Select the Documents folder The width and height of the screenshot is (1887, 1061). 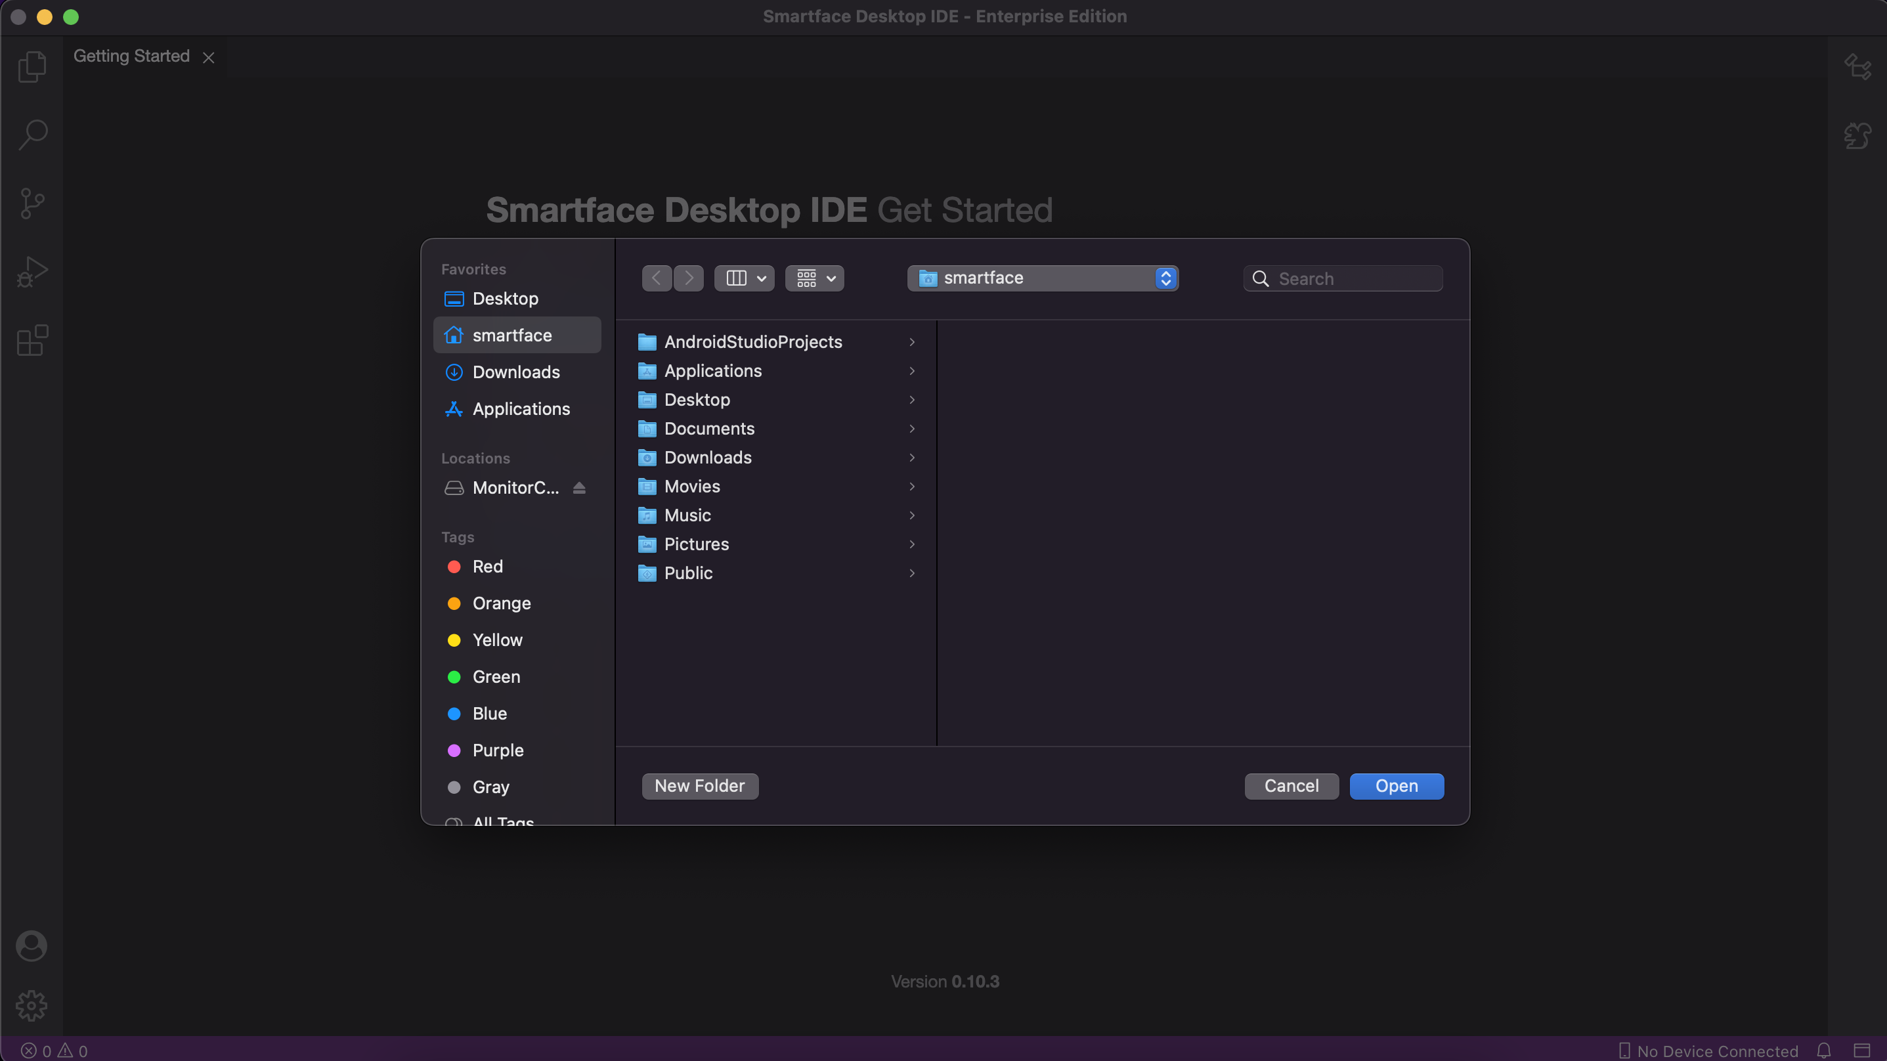(777, 429)
